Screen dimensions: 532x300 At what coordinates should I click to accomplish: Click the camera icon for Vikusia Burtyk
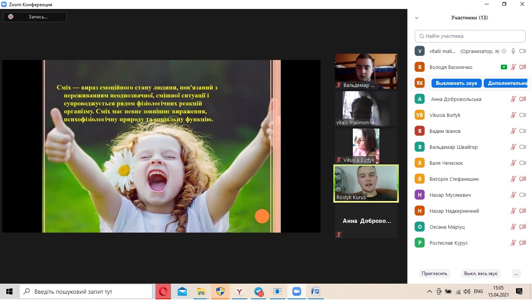click(523, 115)
